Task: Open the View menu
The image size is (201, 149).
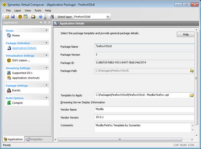Action: [28, 11]
